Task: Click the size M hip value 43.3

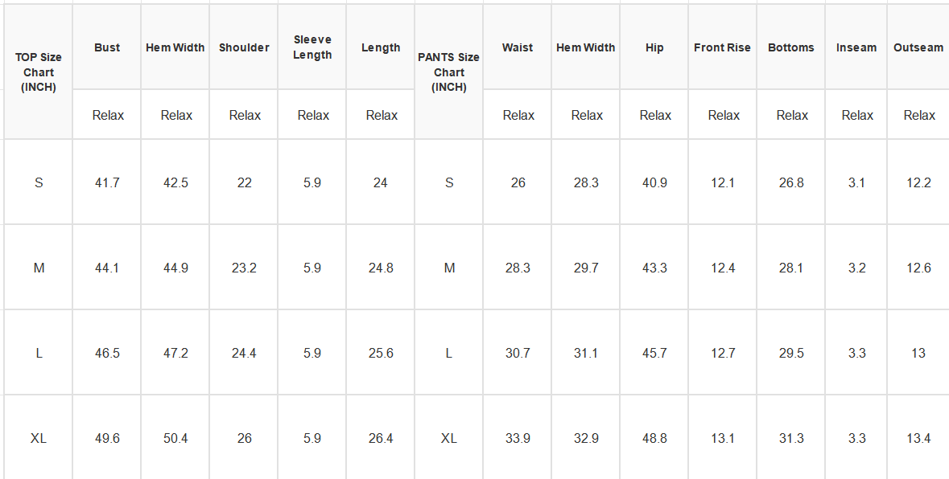Action: tap(654, 268)
